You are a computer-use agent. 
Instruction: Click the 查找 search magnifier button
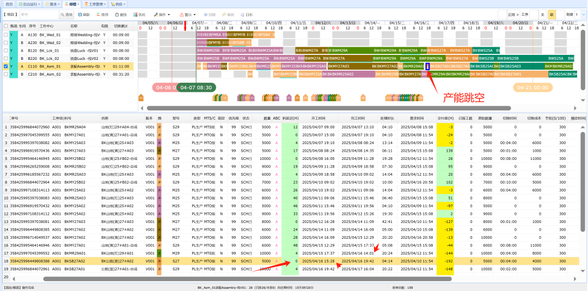coord(65,15)
